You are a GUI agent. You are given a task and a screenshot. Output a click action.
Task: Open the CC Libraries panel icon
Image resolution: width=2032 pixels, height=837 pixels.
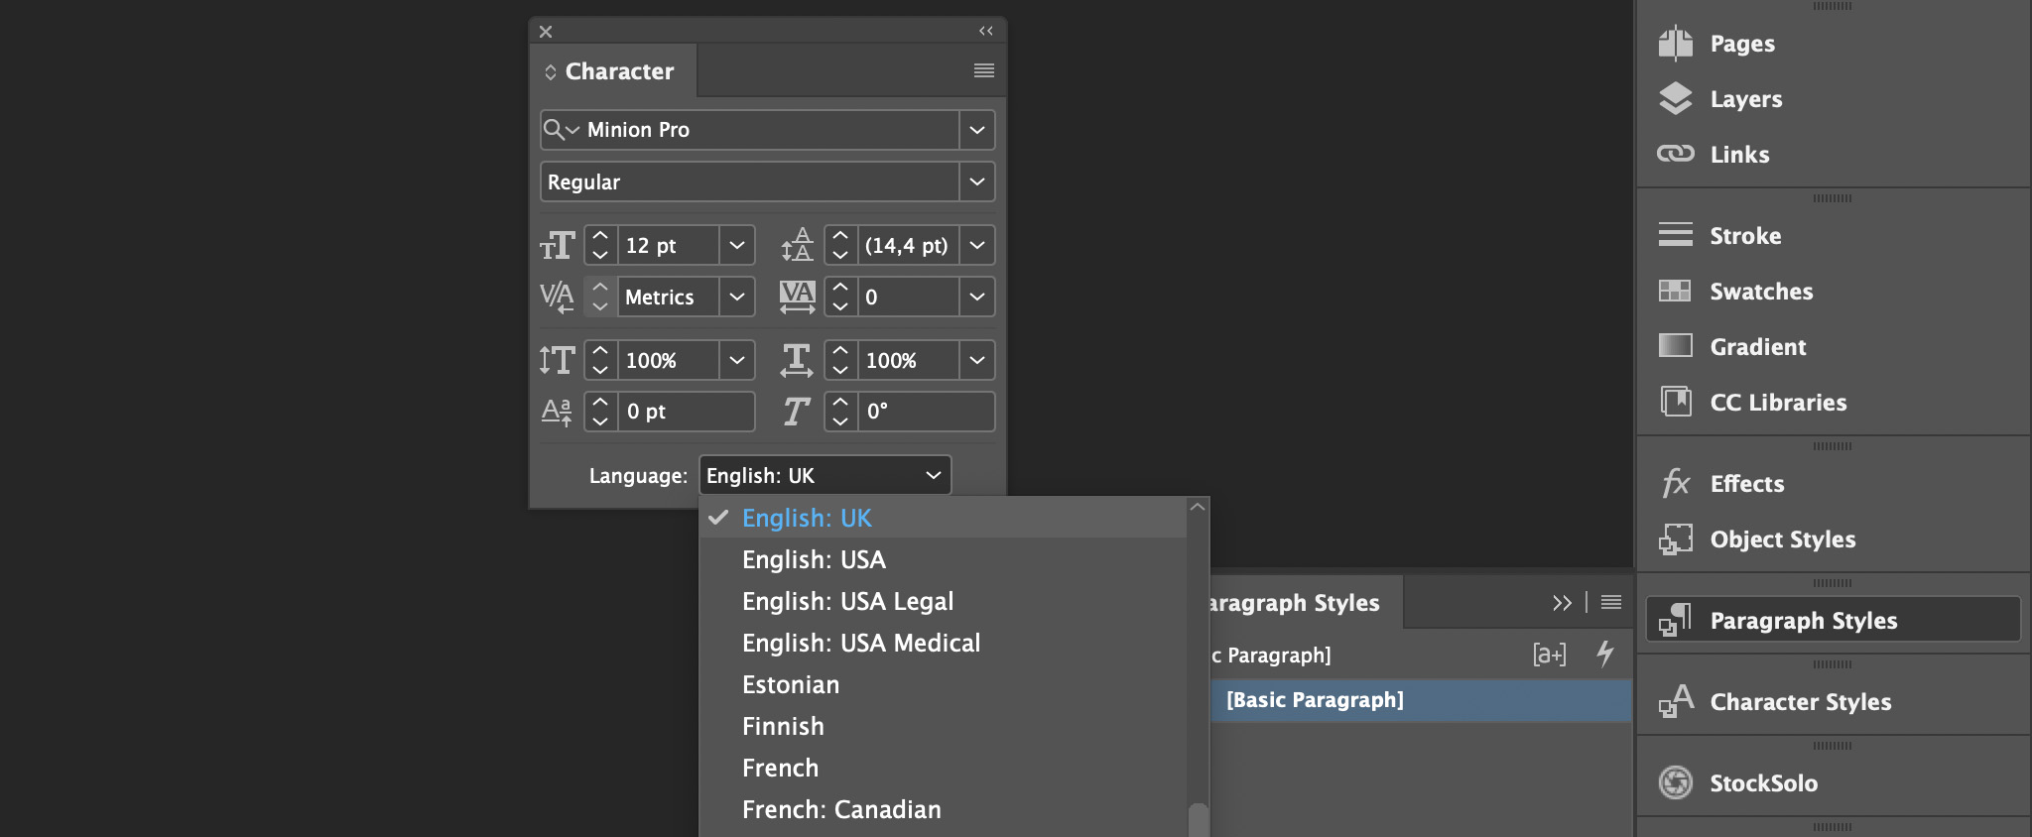[x=1676, y=403]
